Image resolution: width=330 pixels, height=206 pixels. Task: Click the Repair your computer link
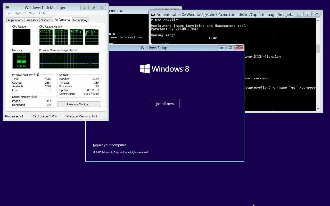(110, 145)
